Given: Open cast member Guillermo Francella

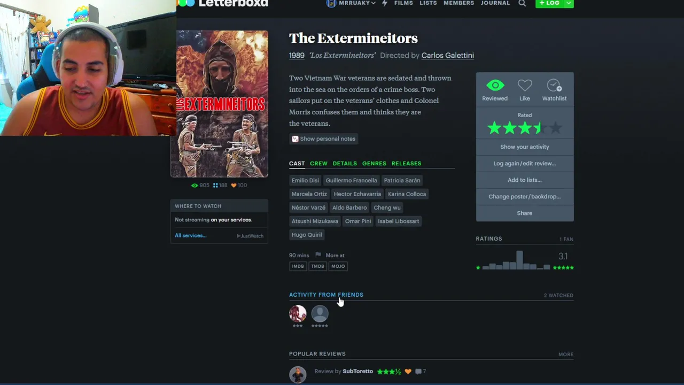Looking at the screenshot, I should 351,181.
